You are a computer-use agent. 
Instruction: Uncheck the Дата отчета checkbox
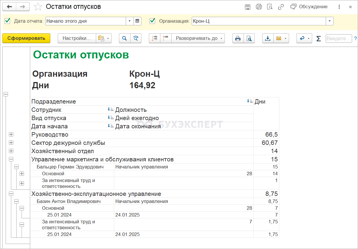point(8,21)
